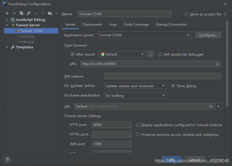Switch to the Deployment tab

click(92, 24)
